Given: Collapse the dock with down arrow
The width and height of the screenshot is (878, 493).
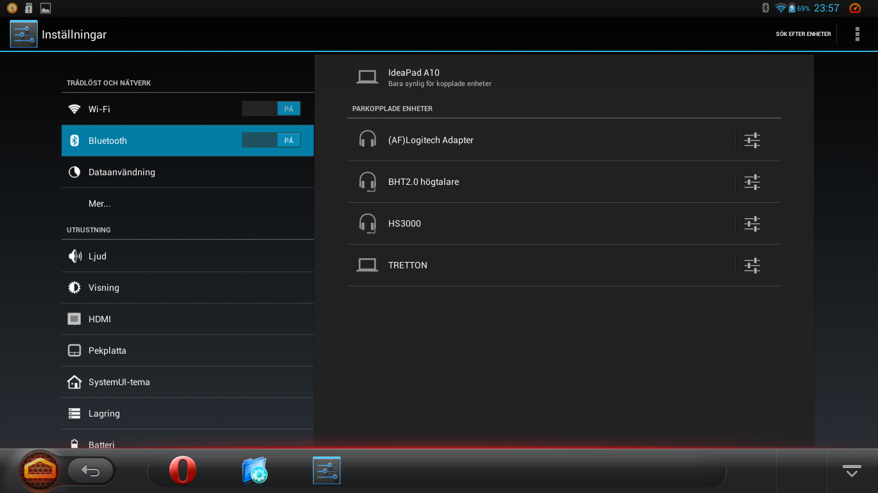Looking at the screenshot, I should tap(852, 471).
